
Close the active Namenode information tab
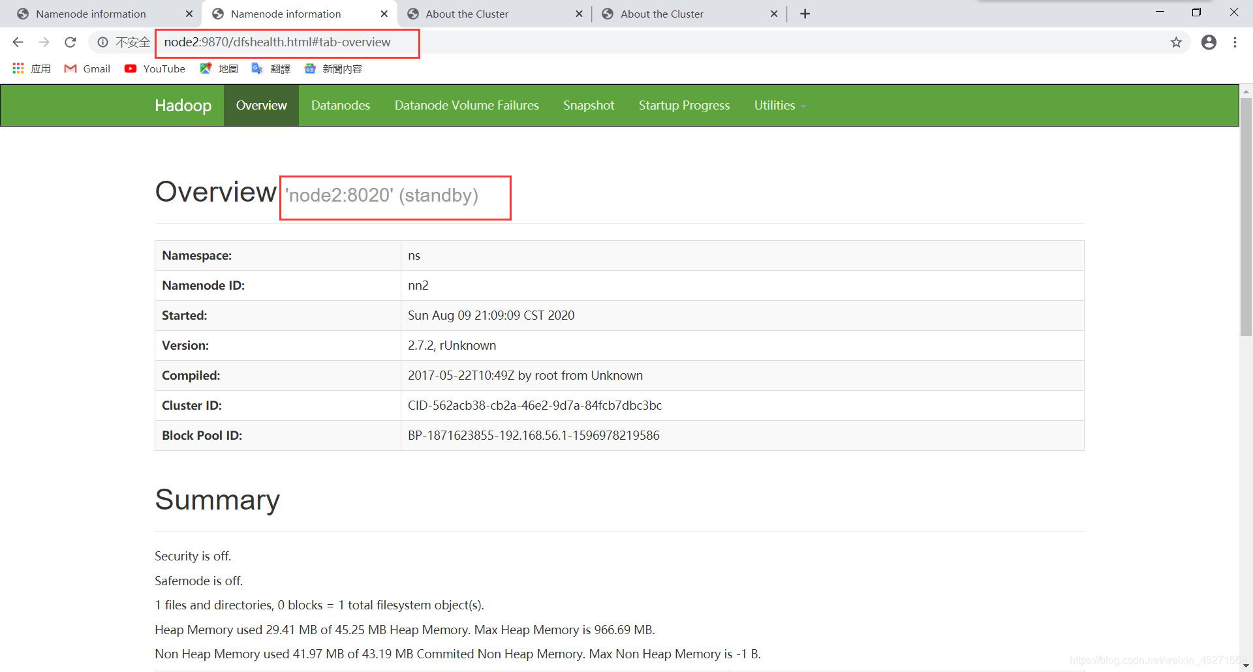click(x=384, y=14)
